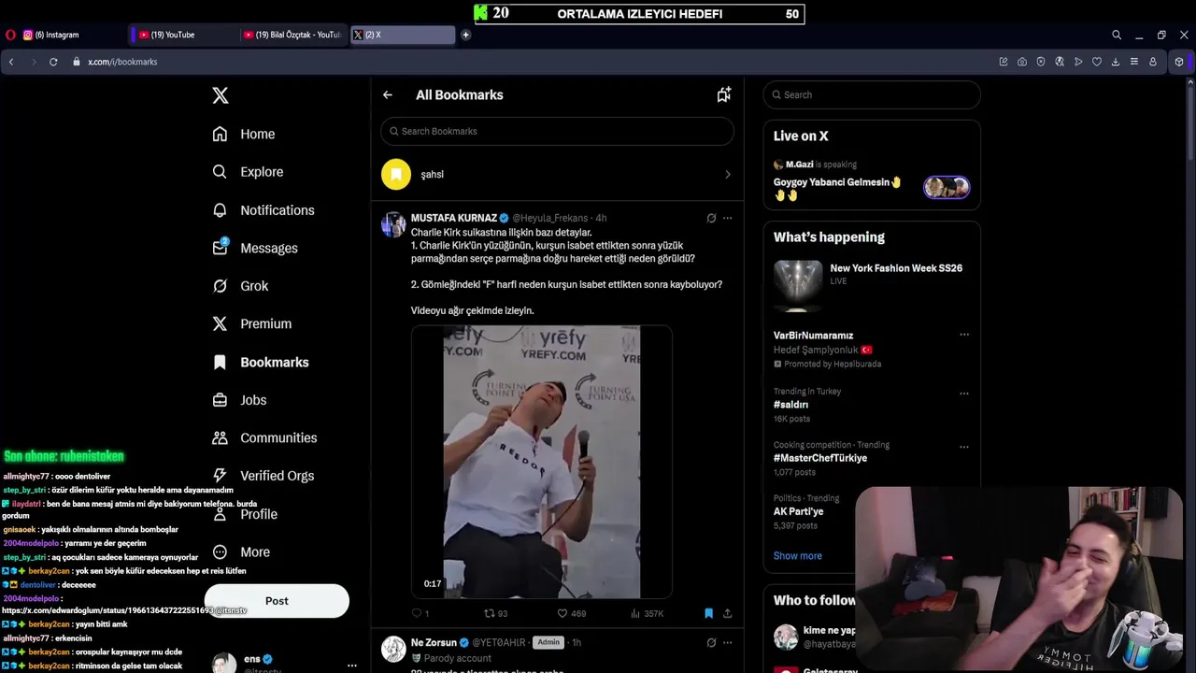Screen dimensions: 1196x673
Task: Click Show more under What's happening
Action: (x=798, y=555)
